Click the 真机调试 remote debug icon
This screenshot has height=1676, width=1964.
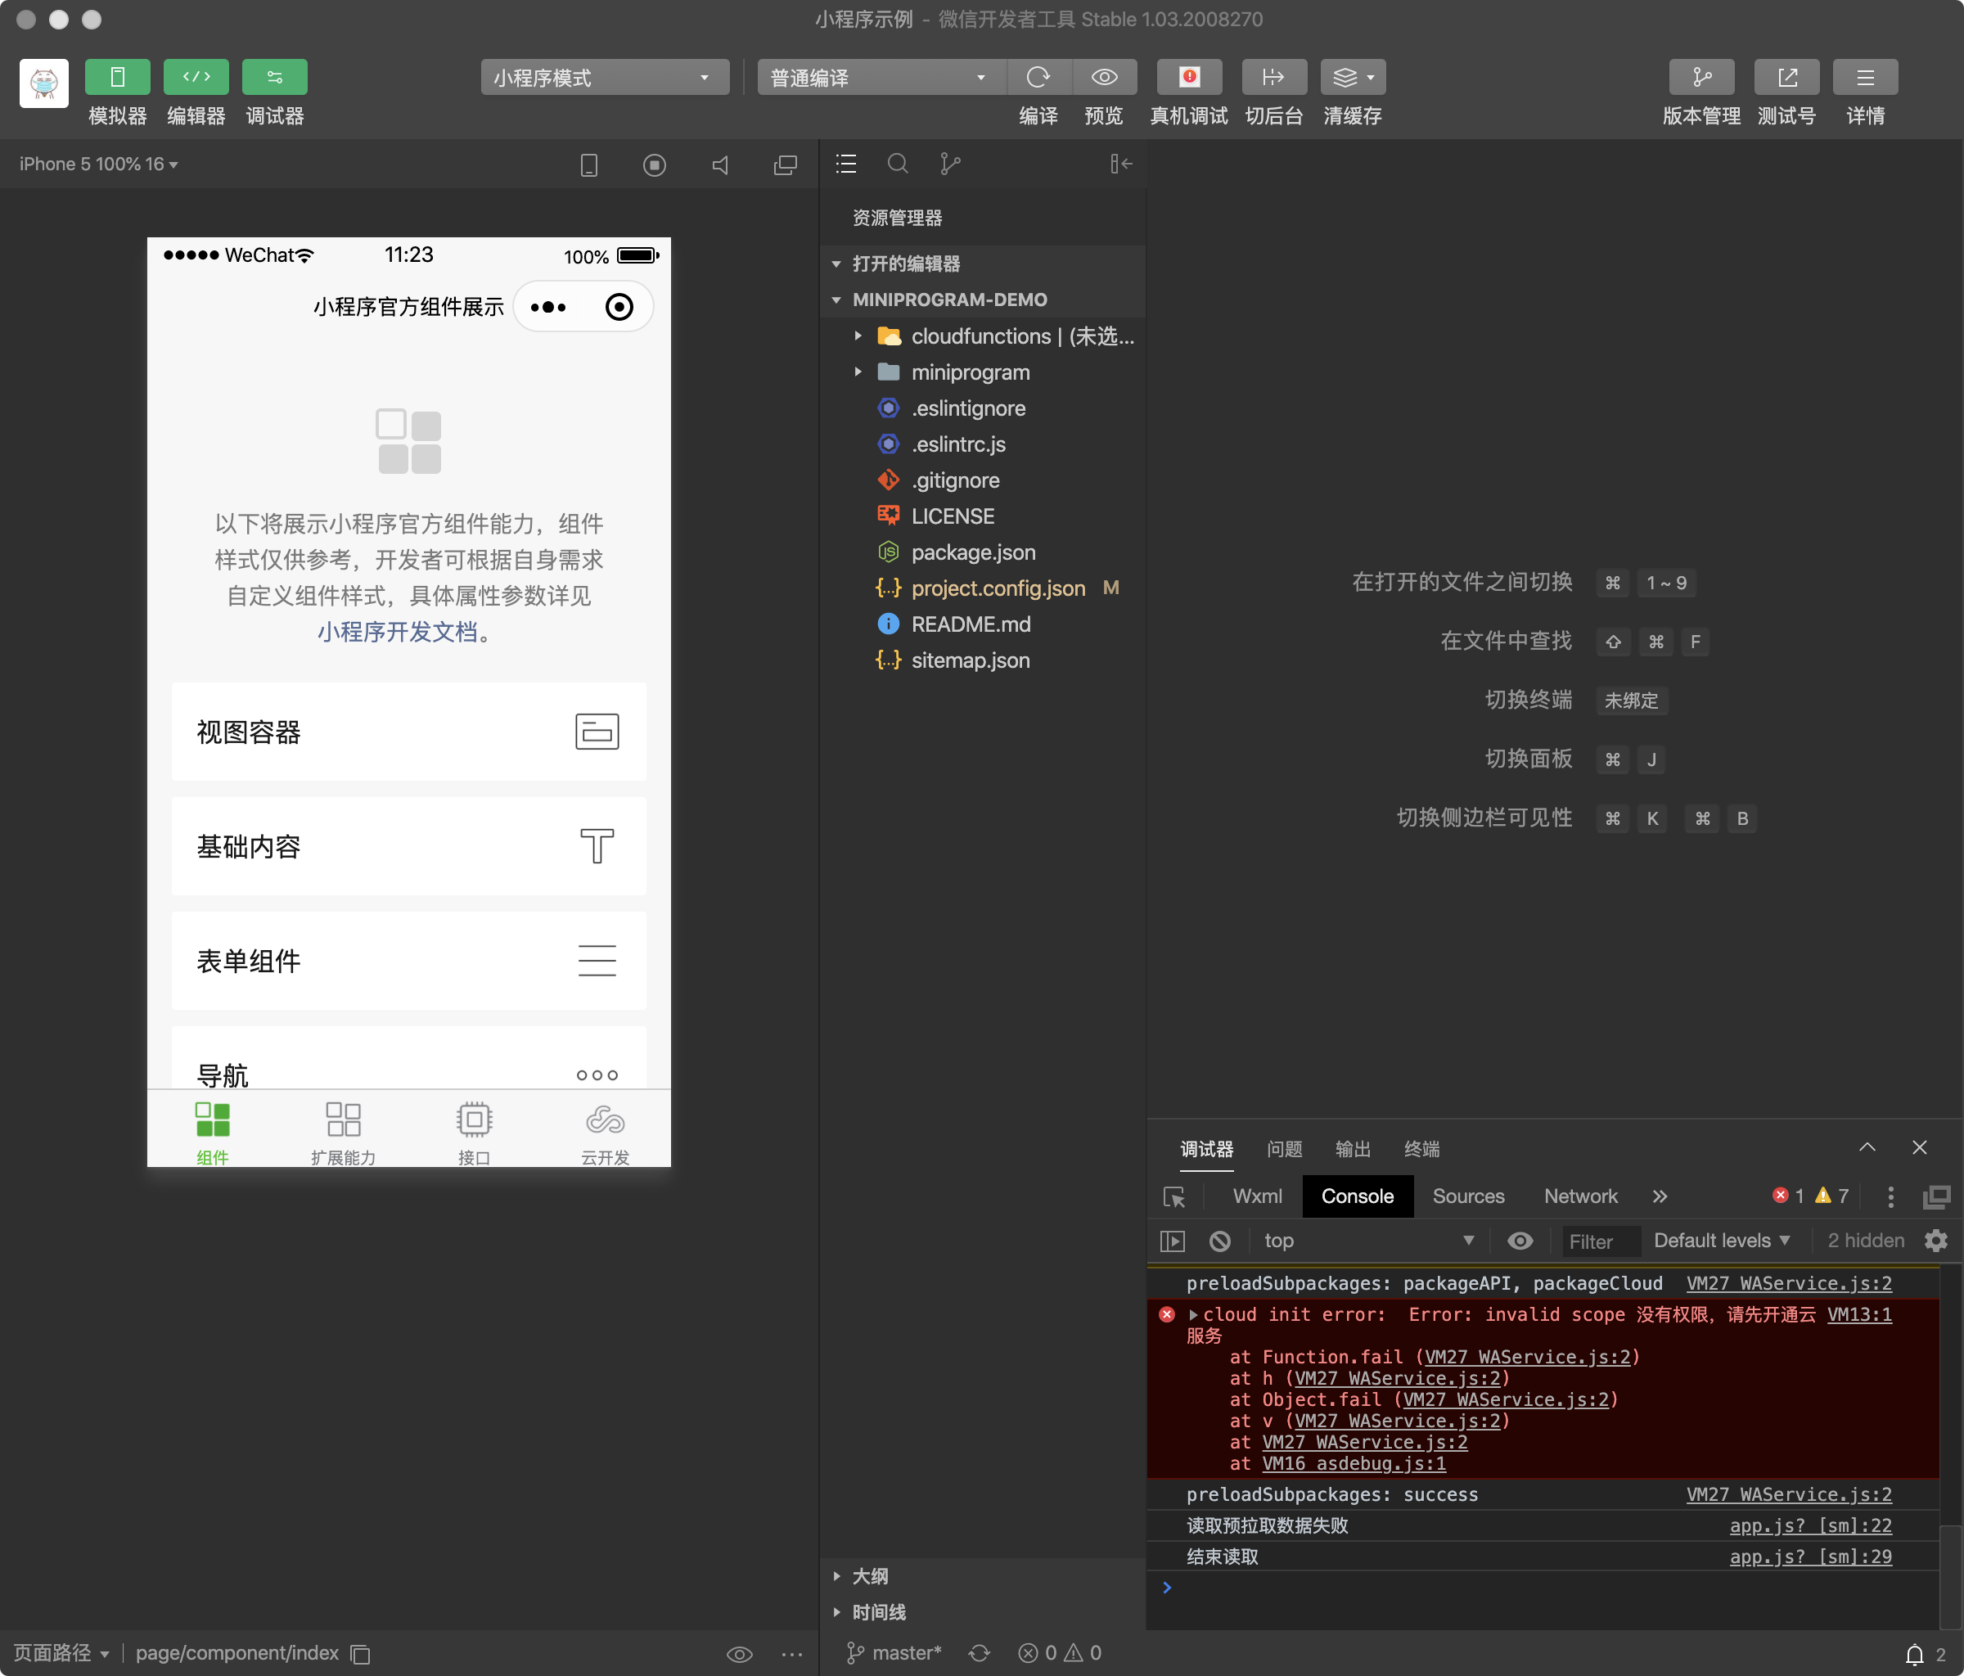pos(1189,78)
